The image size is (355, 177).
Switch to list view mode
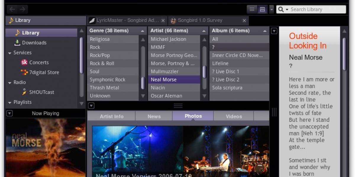[x=252, y=9]
